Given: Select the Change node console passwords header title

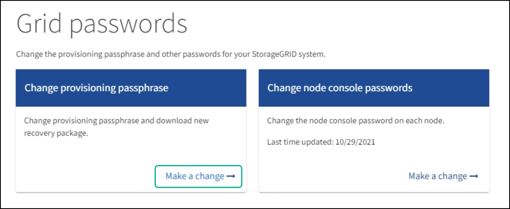Looking at the screenshot, I should [x=339, y=88].
